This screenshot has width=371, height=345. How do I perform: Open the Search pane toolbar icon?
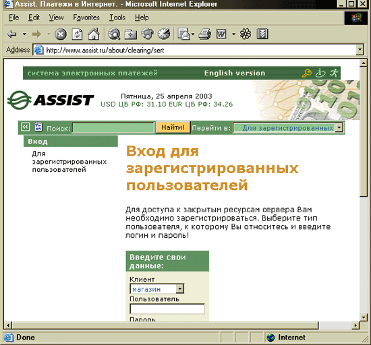(x=114, y=34)
